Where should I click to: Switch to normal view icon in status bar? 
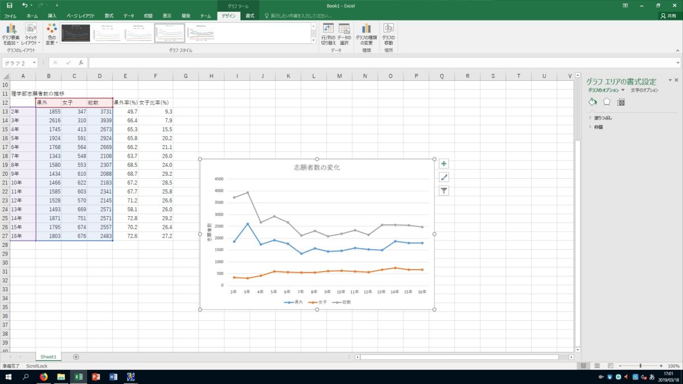[584, 366]
